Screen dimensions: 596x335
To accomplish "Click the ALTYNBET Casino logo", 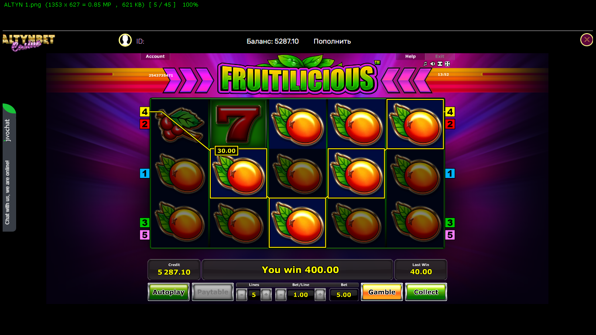I will pyautogui.click(x=28, y=42).
